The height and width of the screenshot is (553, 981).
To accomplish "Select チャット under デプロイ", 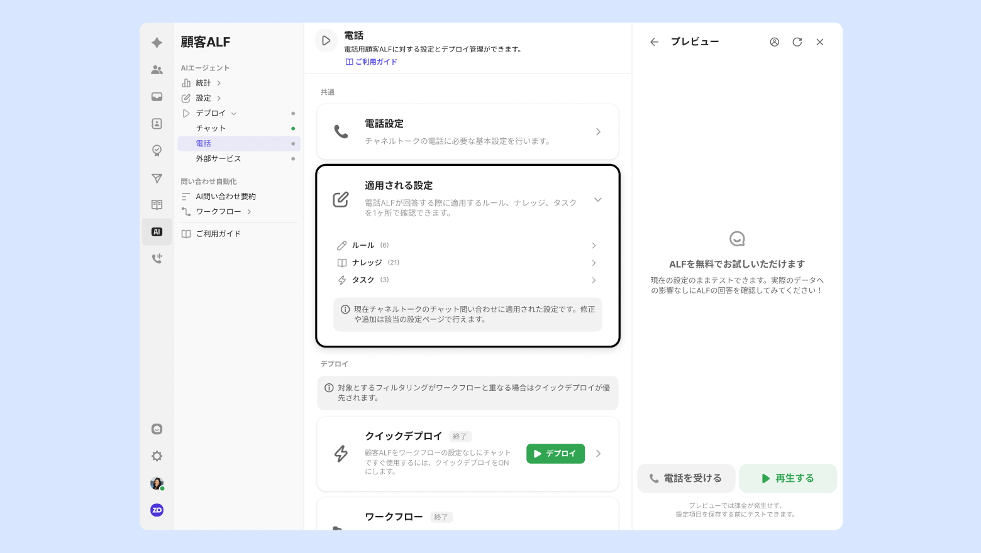I will tap(239, 128).
